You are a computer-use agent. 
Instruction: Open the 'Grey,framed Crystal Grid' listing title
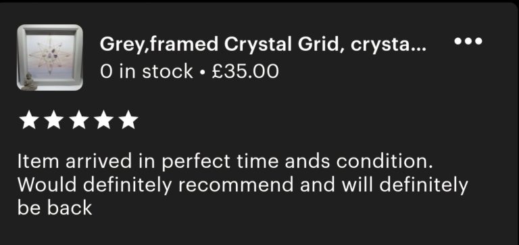coord(263,44)
